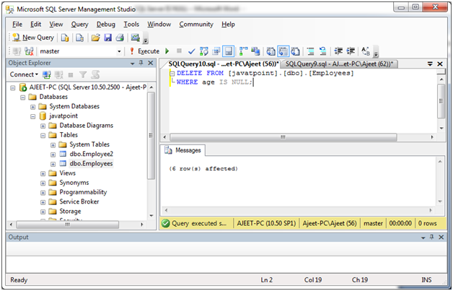Open a new Database Engine Query icon

pyautogui.click(x=65, y=38)
